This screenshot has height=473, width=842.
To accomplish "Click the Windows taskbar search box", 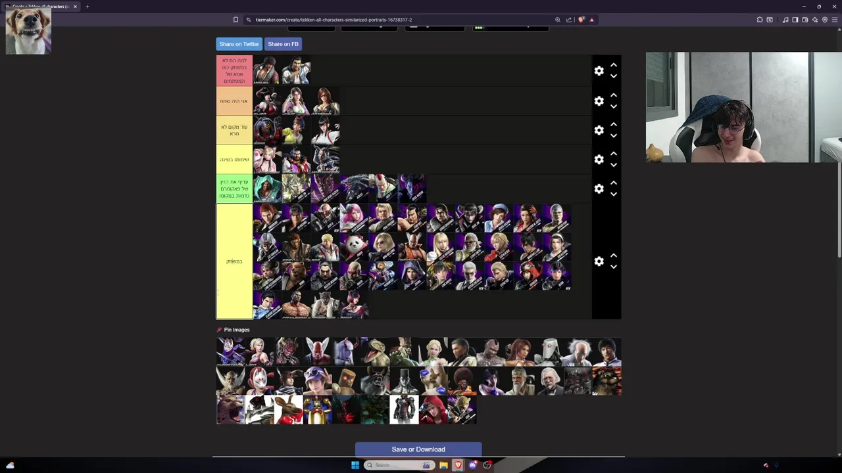I will pyautogui.click(x=399, y=465).
